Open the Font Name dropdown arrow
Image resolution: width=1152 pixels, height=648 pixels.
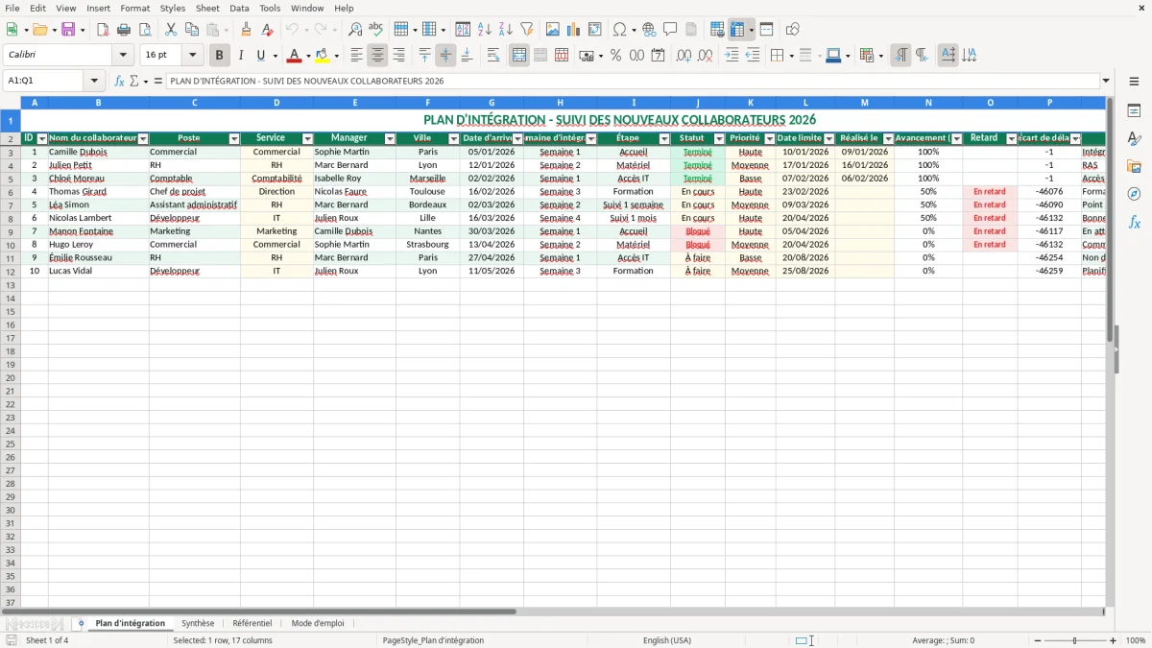tap(123, 56)
